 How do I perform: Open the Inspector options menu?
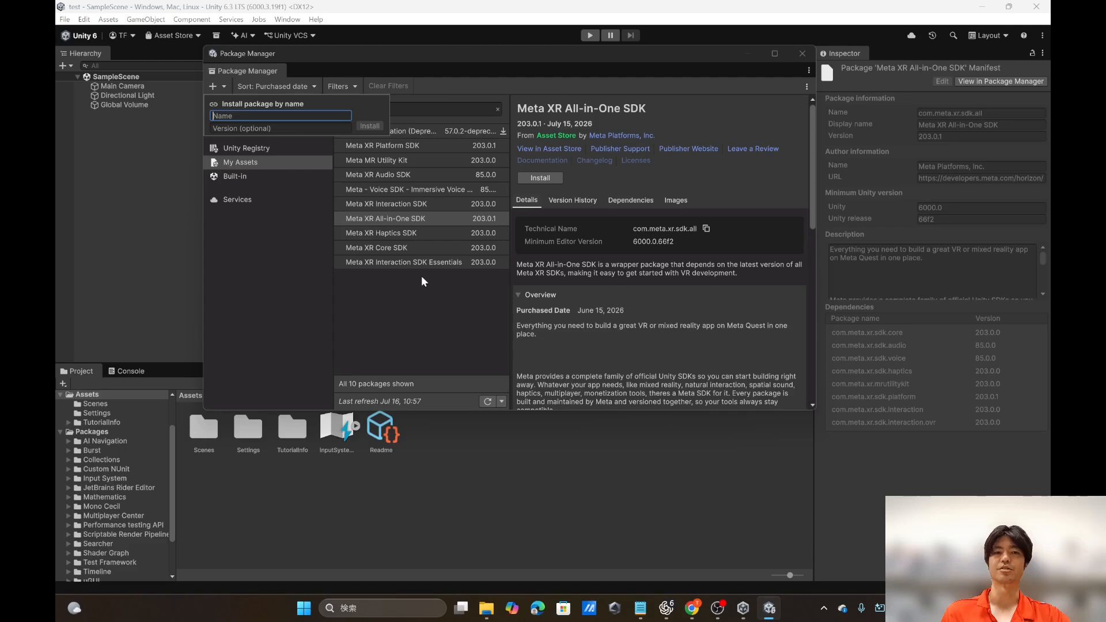(x=1043, y=53)
